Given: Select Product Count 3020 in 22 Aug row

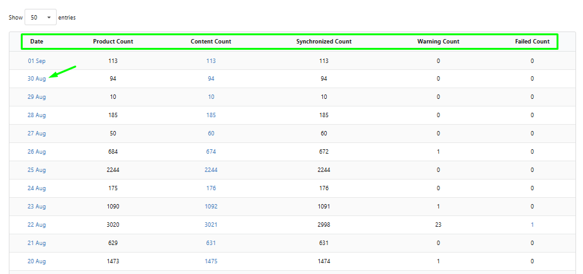Looking at the screenshot, I should [113, 225].
